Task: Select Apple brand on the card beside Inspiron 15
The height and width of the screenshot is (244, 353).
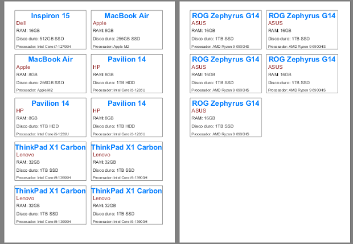Action: pyautogui.click(x=100, y=23)
